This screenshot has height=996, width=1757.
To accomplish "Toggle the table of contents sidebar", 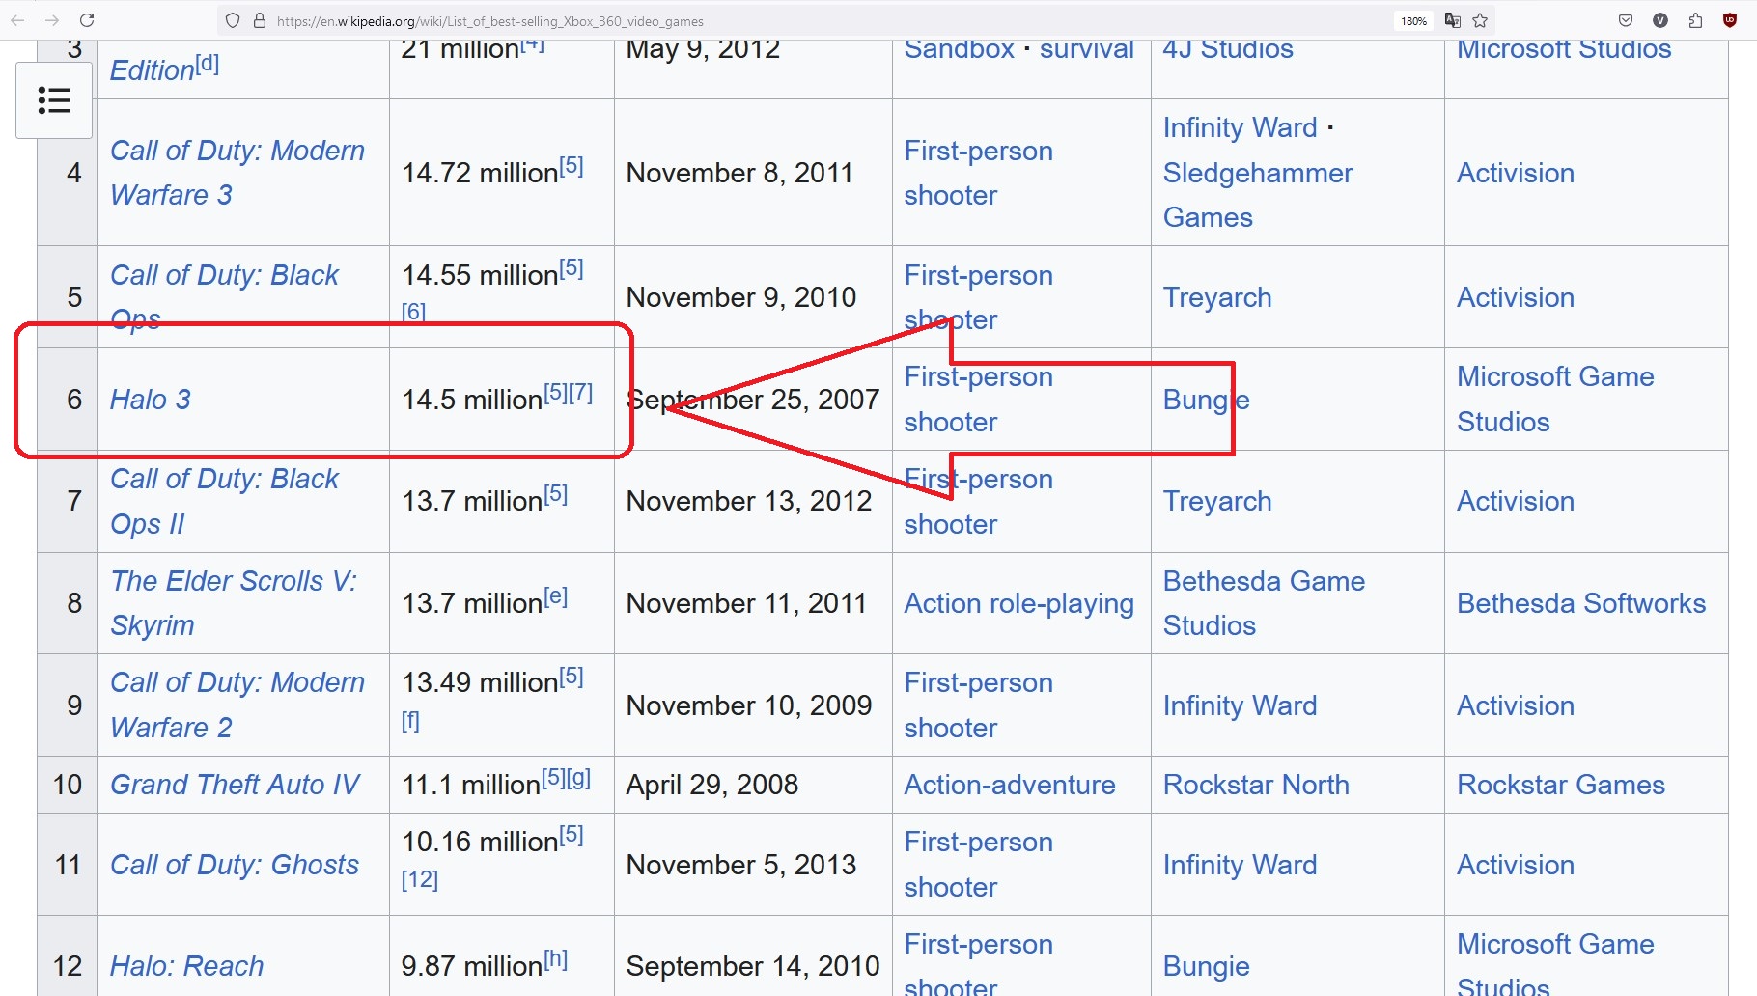I will point(54,100).
